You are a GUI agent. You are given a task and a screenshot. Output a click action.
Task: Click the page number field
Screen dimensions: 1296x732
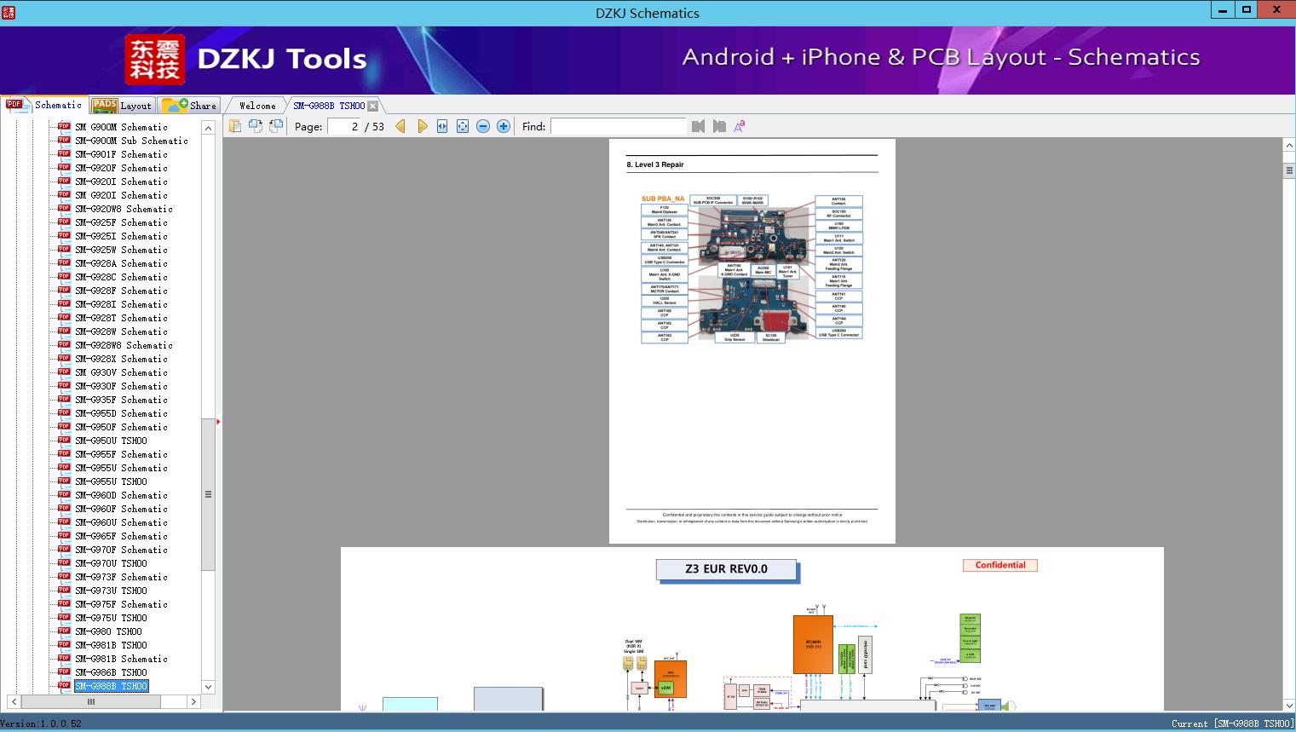pyautogui.click(x=344, y=126)
